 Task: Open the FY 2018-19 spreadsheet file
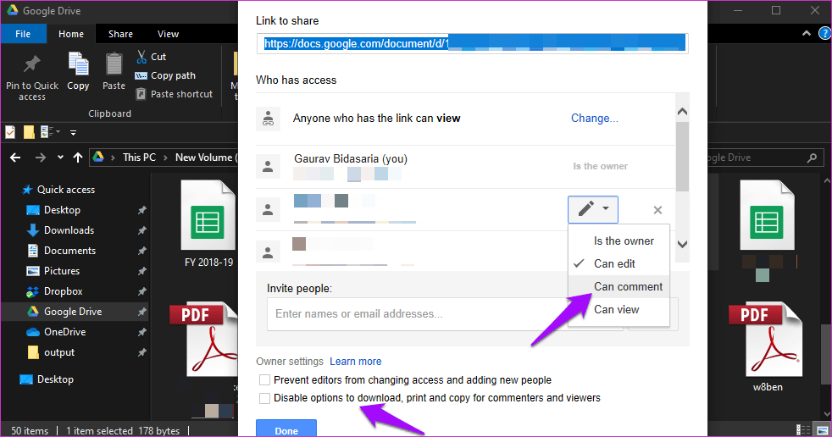208,224
